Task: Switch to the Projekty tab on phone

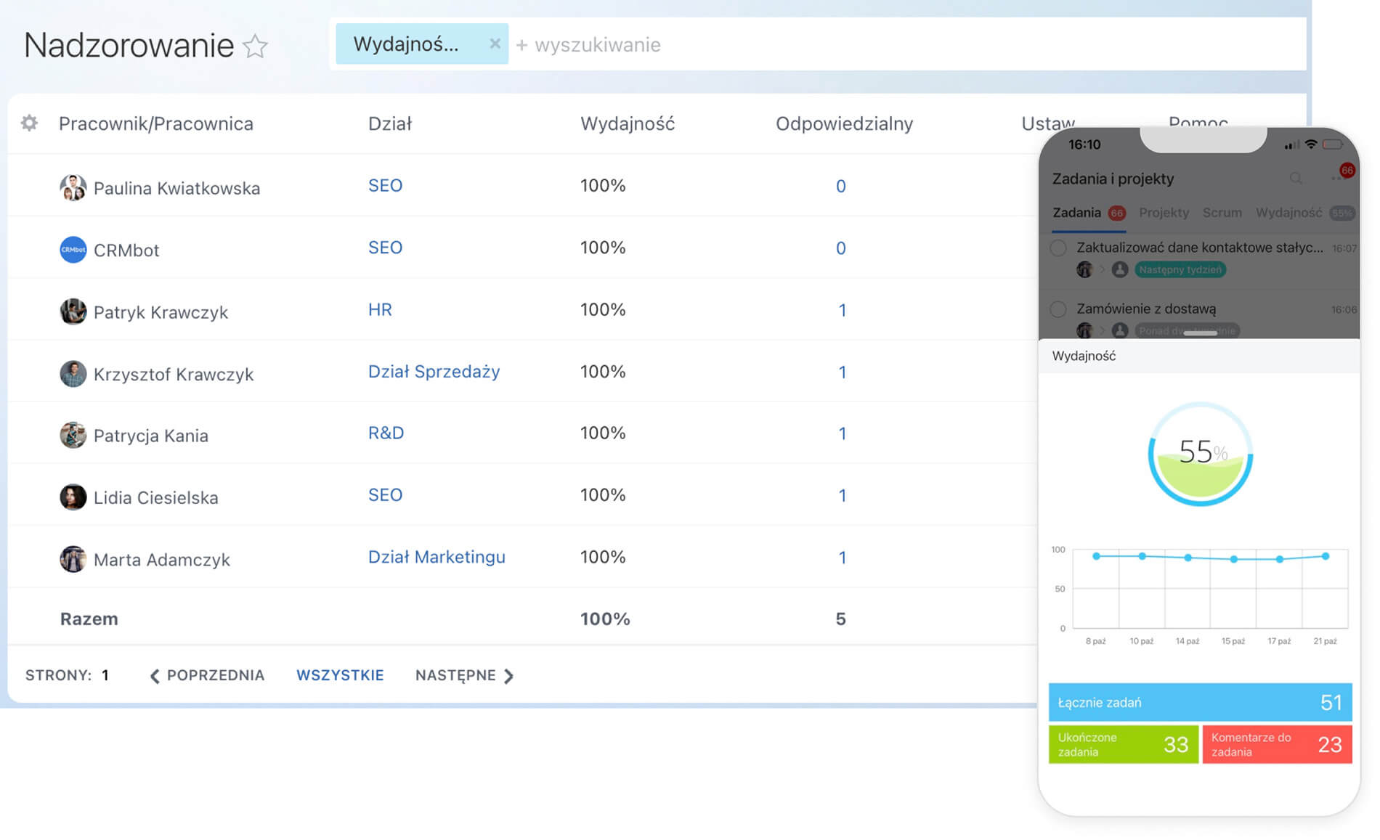Action: [x=1164, y=213]
